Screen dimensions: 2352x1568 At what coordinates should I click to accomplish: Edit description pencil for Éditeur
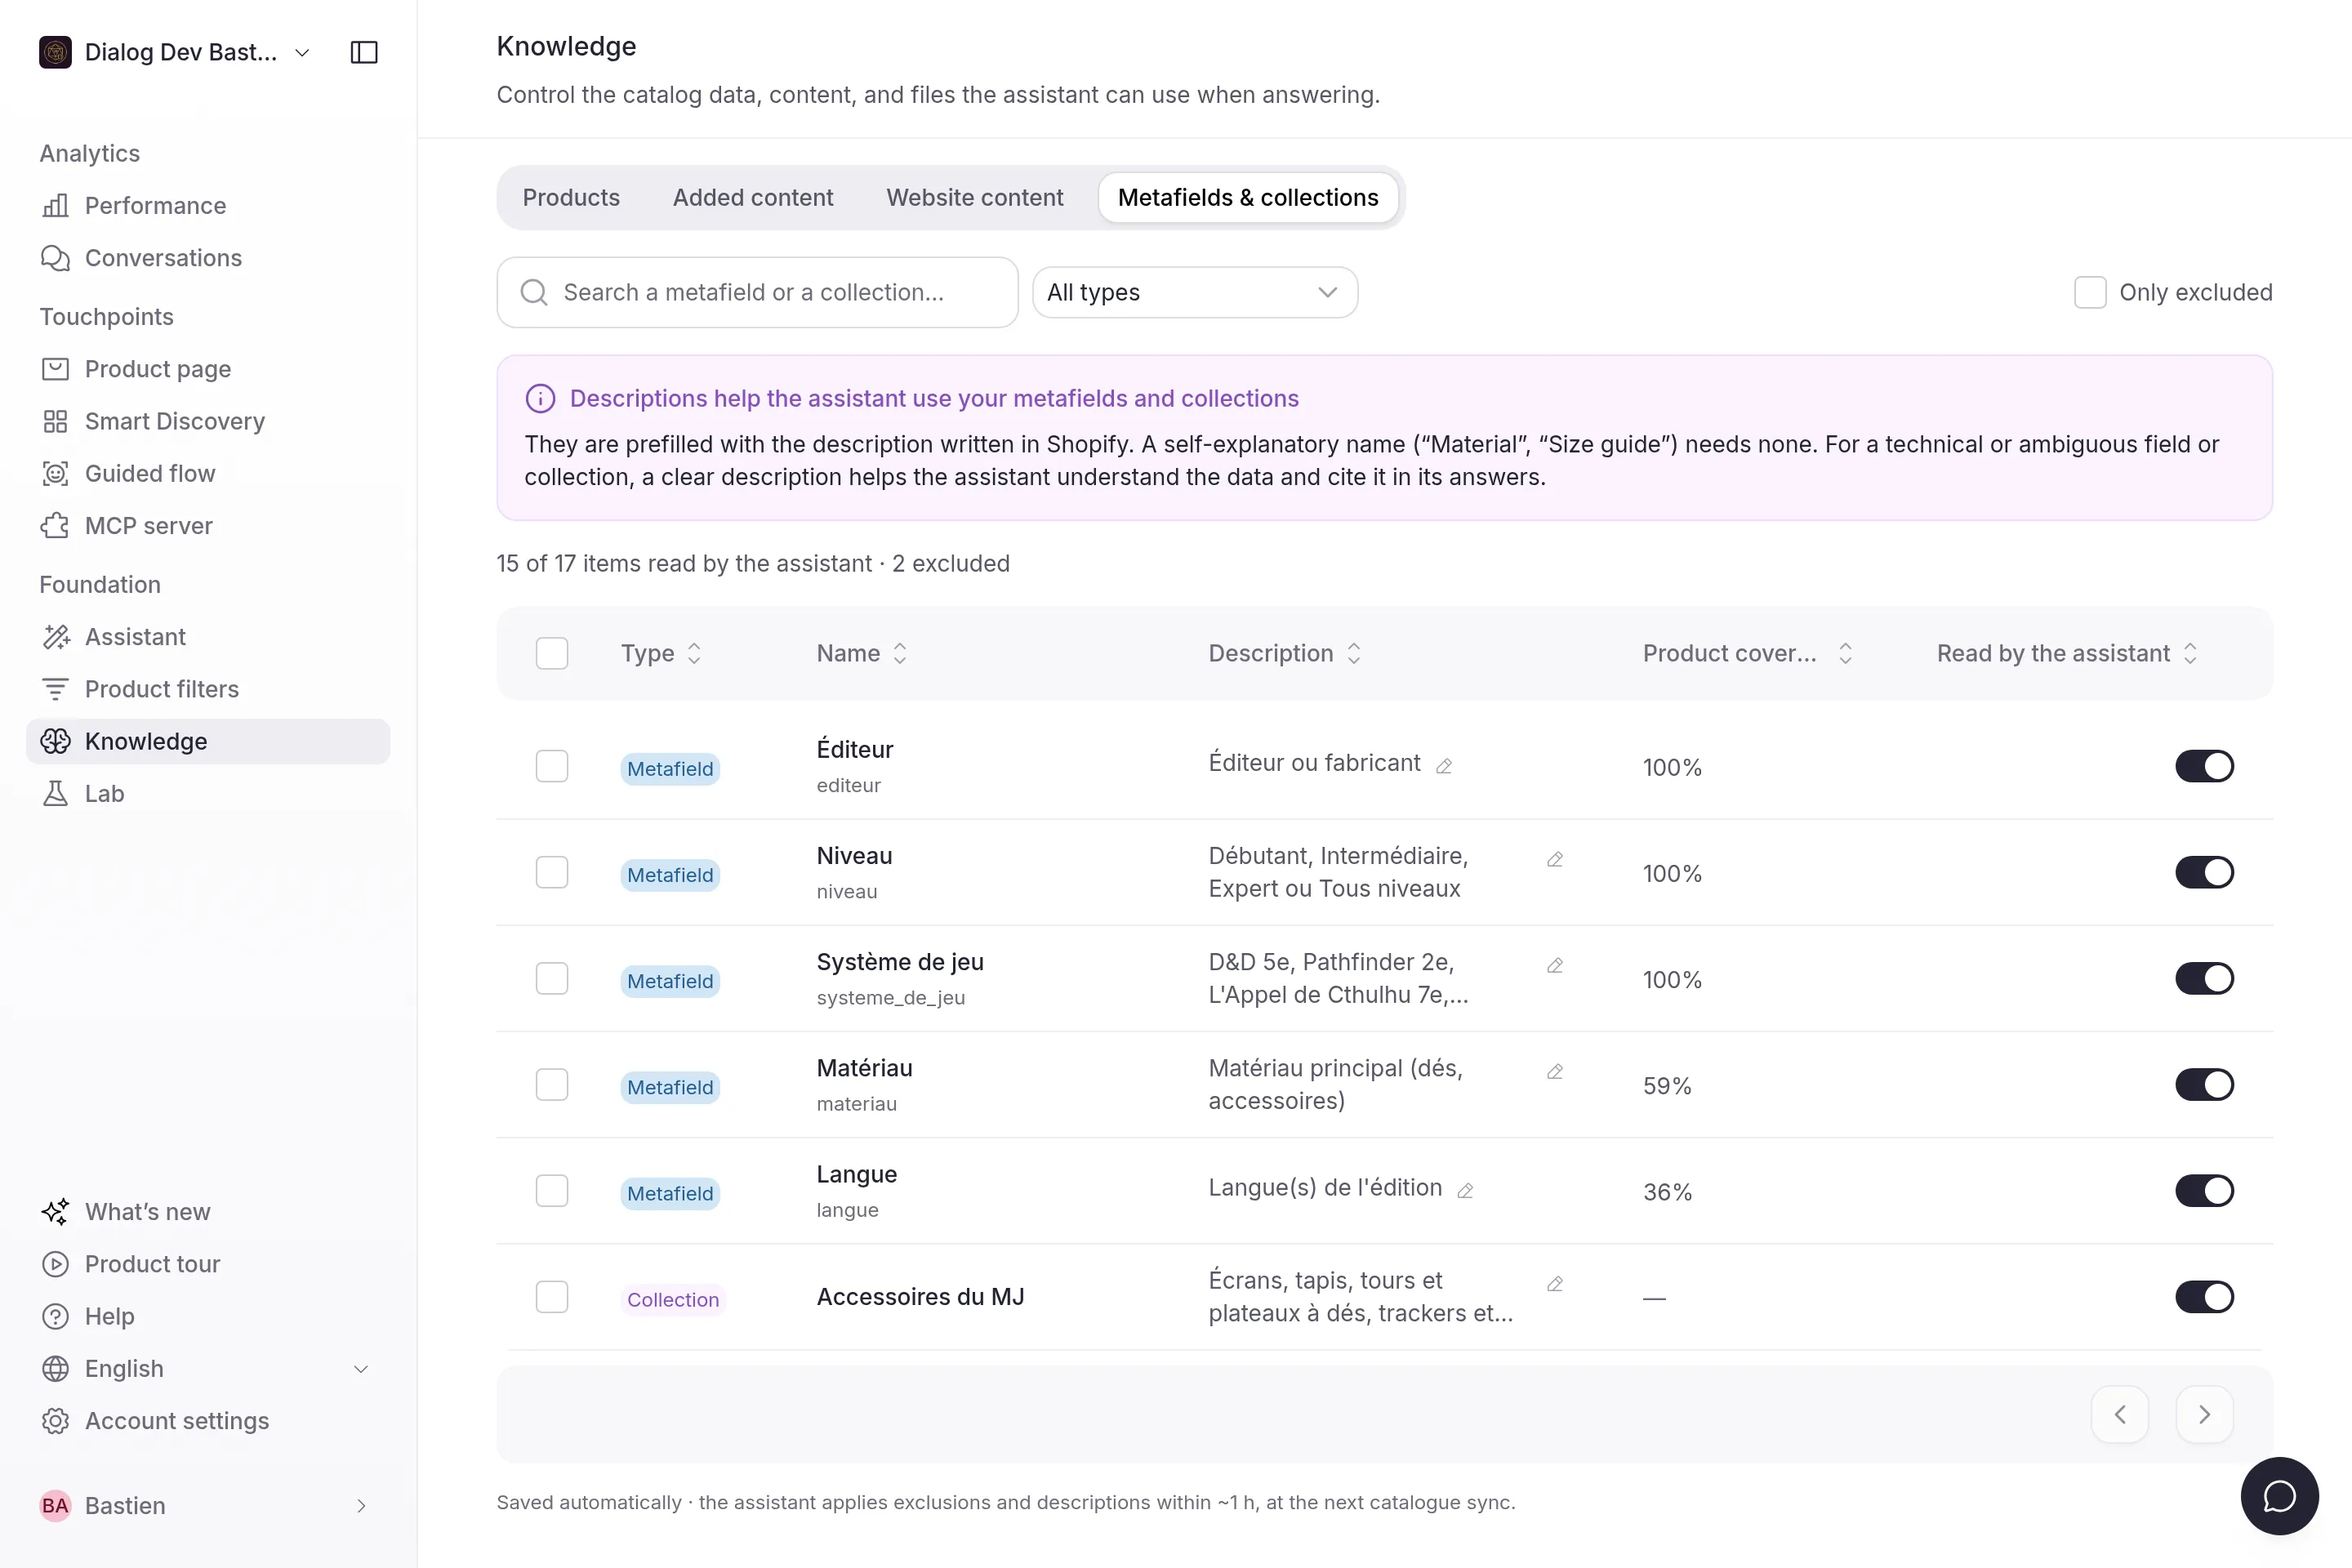click(x=1444, y=766)
